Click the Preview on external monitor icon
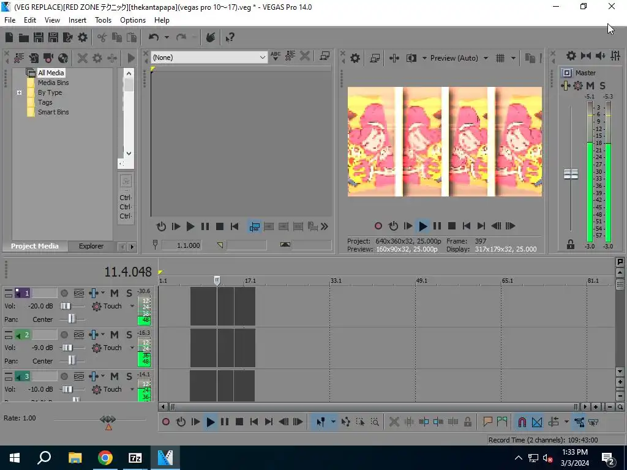The width and height of the screenshot is (627, 470). click(x=375, y=58)
